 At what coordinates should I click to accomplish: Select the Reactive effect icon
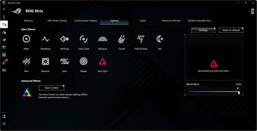coord(45,61)
